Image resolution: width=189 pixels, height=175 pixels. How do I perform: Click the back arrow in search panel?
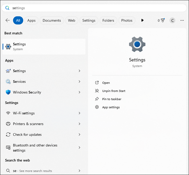[x=8, y=20]
